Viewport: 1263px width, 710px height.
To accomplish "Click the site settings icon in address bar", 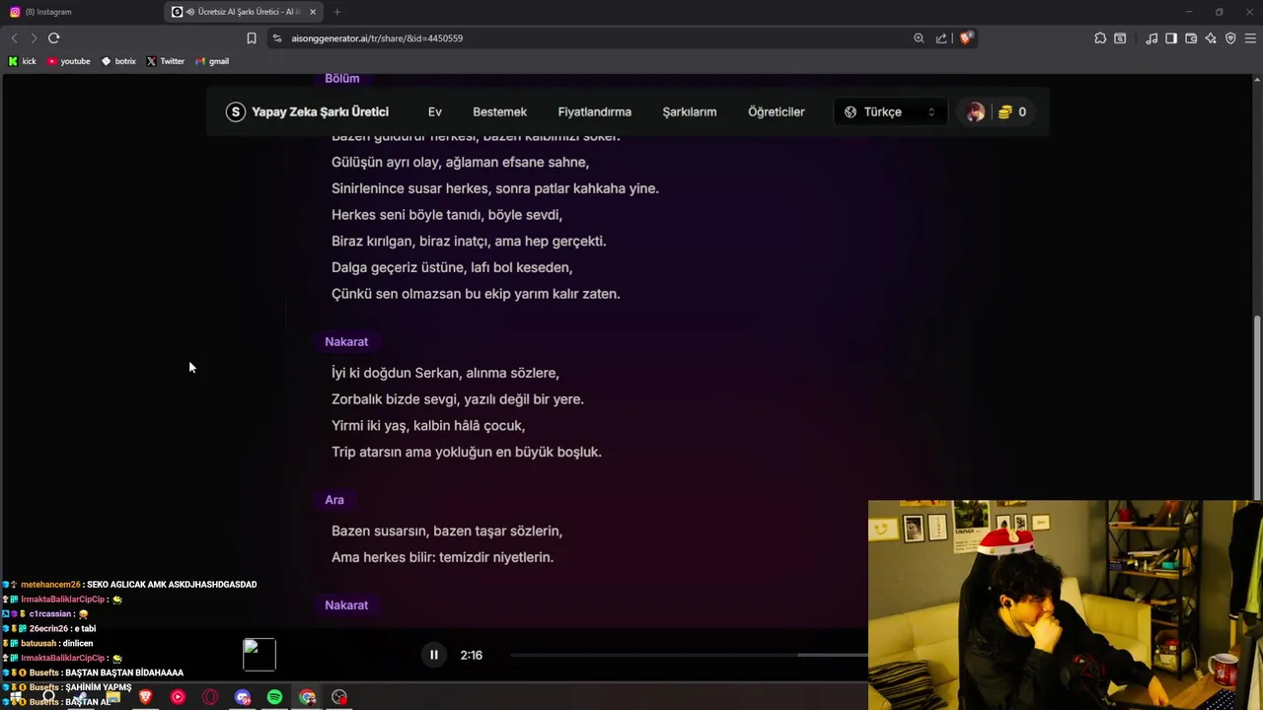I will [277, 38].
